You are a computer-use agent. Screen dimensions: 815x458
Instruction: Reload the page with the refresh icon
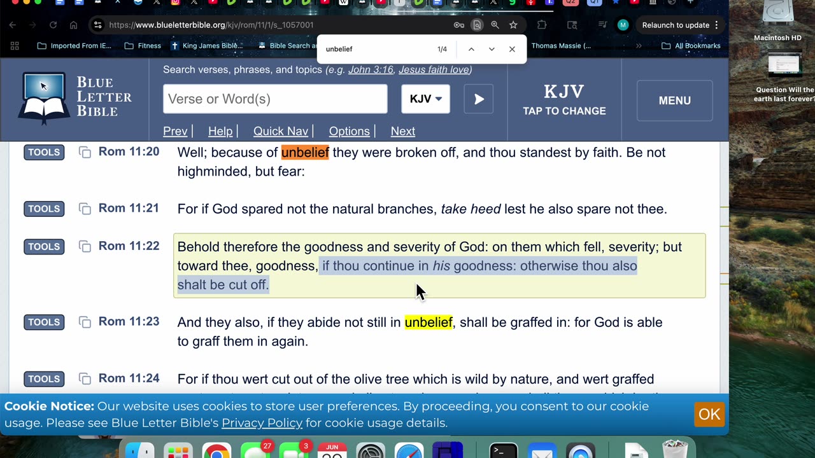tap(53, 25)
